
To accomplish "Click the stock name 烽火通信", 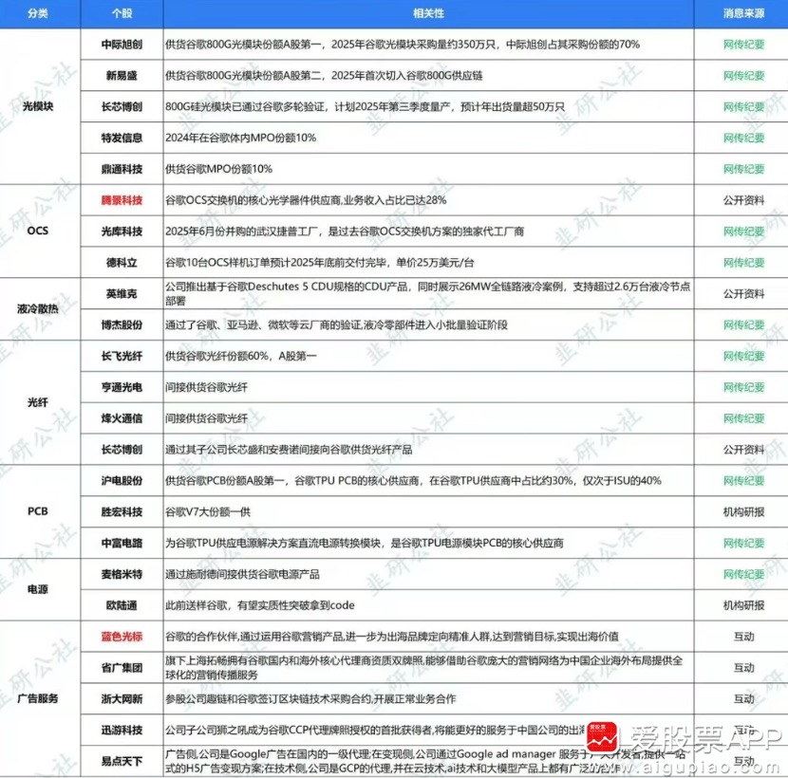I will [122, 417].
